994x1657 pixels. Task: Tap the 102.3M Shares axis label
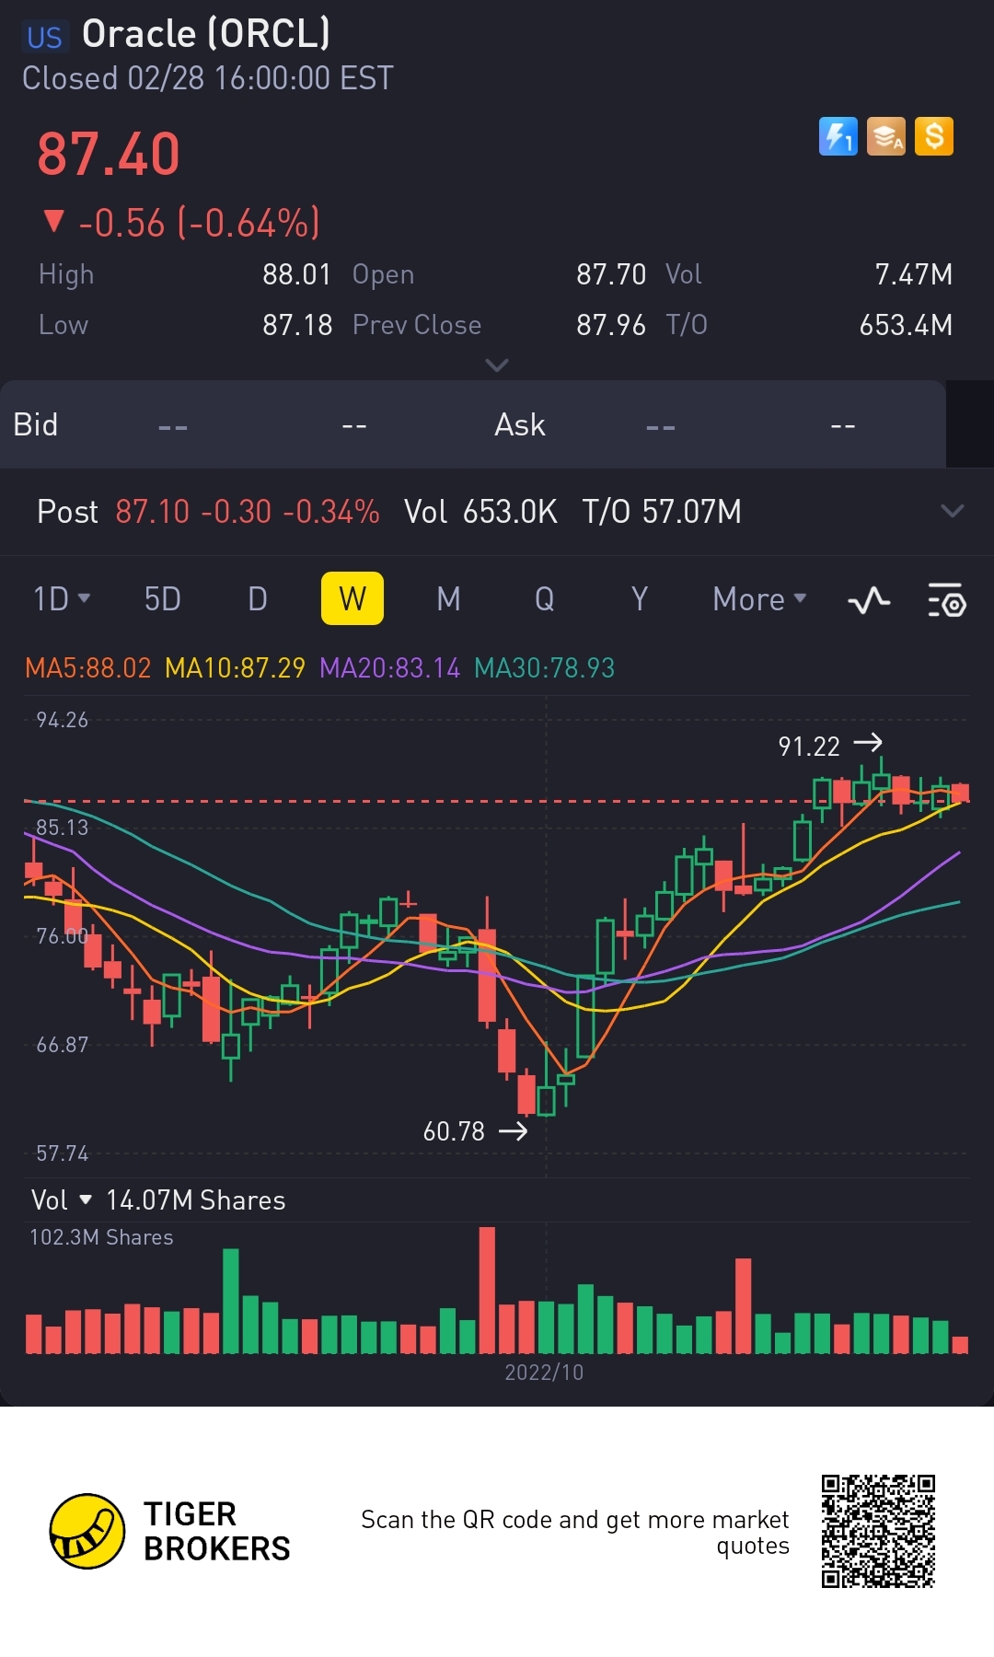click(x=101, y=1237)
